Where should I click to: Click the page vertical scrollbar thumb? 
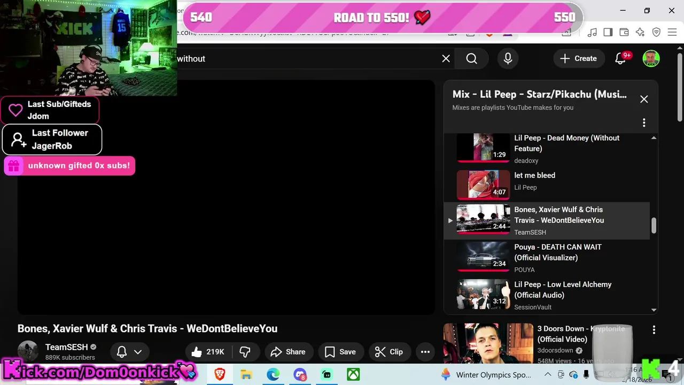[680, 88]
